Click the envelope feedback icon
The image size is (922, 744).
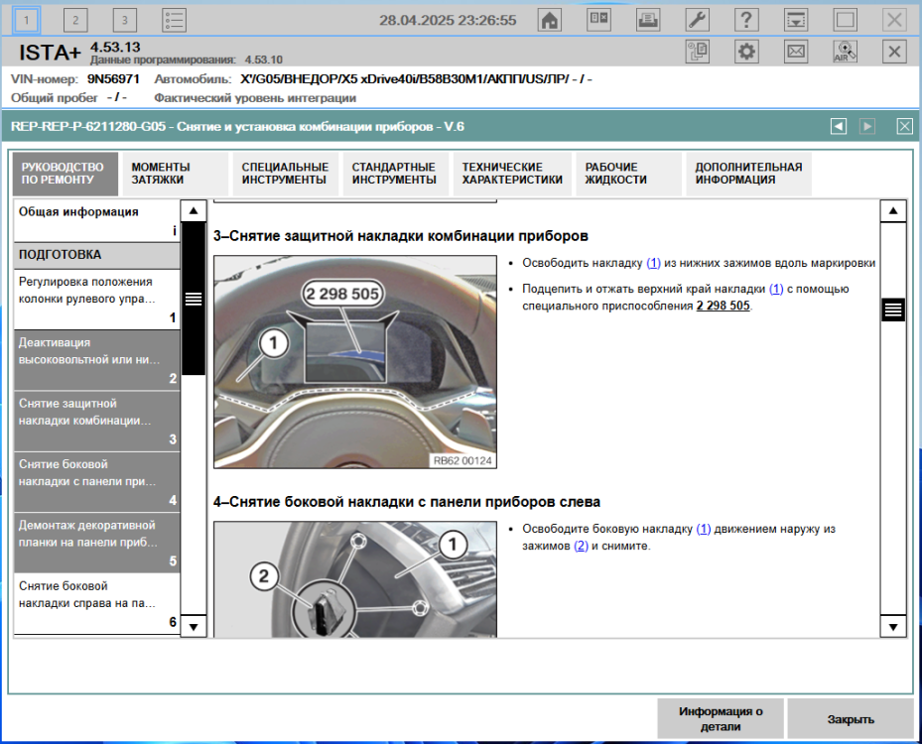(x=796, y=52)
